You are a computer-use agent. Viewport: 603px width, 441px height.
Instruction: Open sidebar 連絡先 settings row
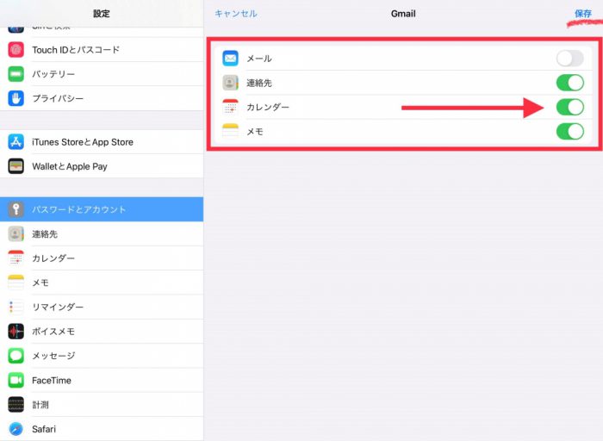102,233
